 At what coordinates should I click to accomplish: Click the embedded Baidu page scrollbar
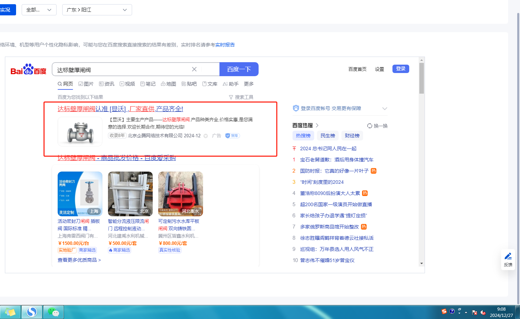click(x=421, y=78)
